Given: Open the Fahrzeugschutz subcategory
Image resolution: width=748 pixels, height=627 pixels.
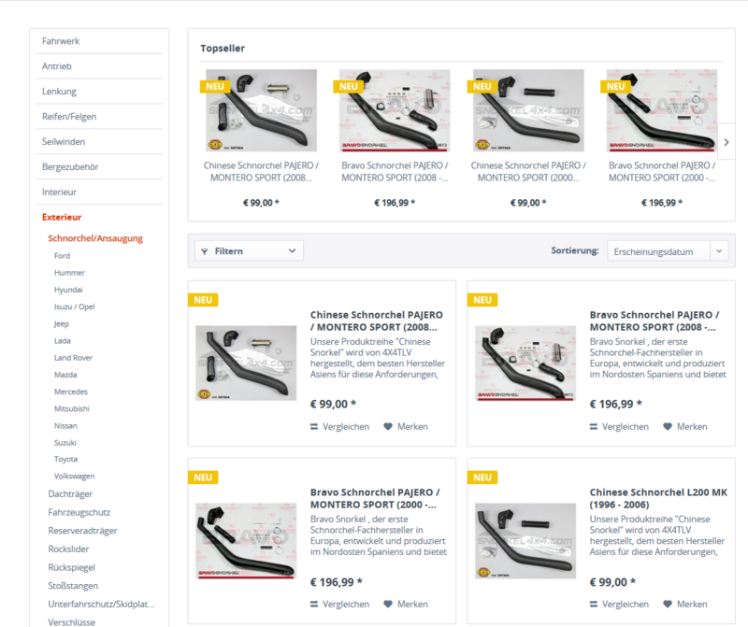Looking at the screenshot, I should (x=79, y=513).
